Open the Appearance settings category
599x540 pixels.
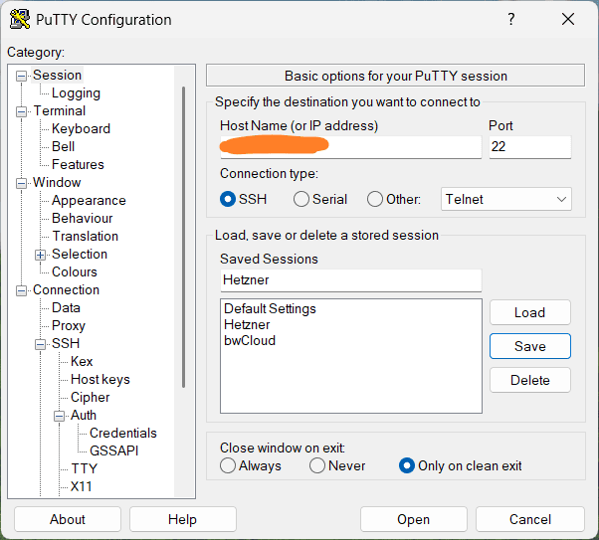[89, 201]
